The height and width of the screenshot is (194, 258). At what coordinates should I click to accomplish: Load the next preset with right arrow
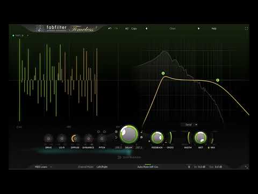pyautogui.click(x=198, y=29)
